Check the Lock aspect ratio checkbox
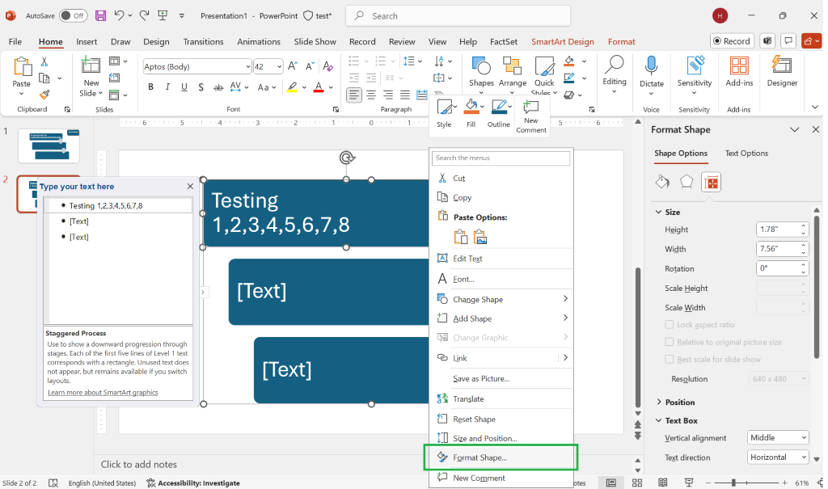This screenshot has height=489, width=828. pos(669,324)
